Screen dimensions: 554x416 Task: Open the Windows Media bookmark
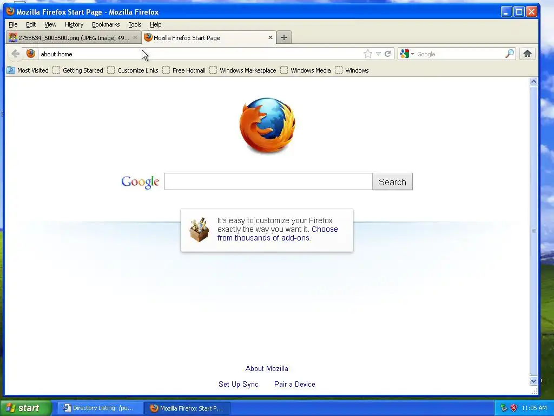[306, 70]
